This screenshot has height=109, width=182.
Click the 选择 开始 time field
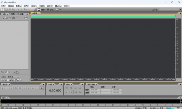click(95, 90)
